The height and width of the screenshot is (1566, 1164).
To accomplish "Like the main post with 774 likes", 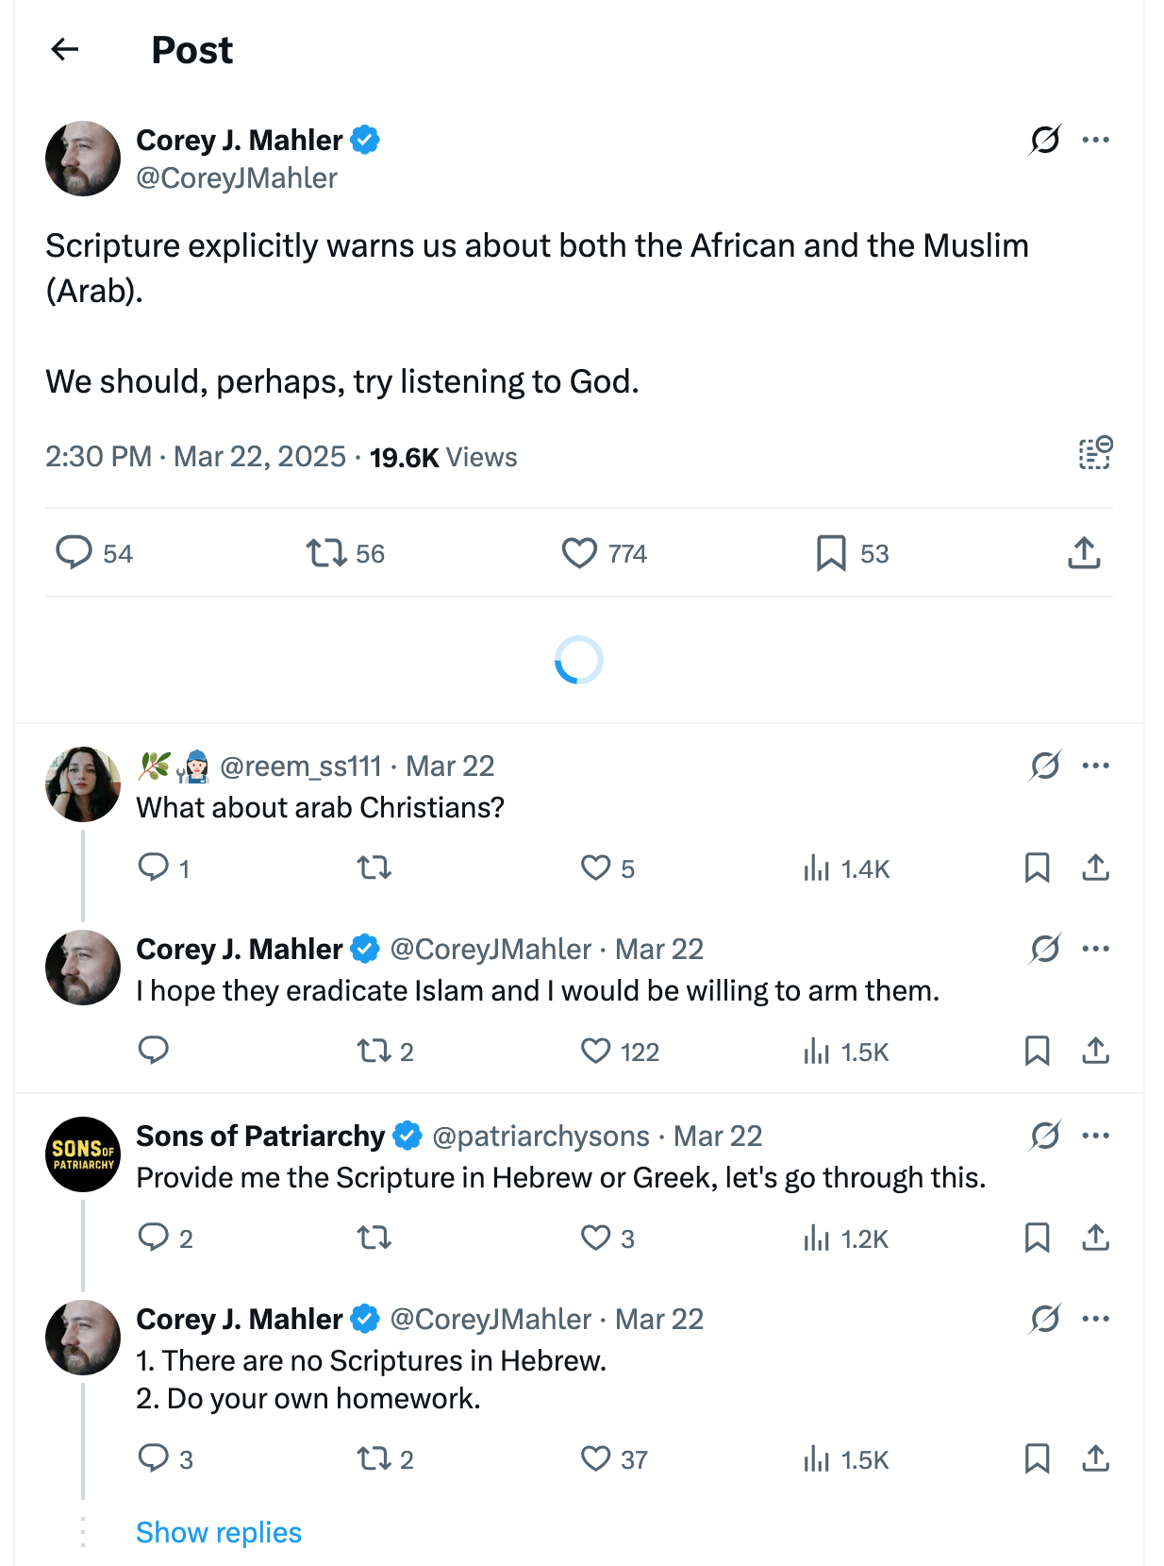I will tap(579, 553).
